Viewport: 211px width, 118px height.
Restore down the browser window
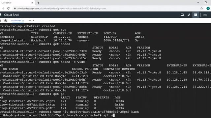point(206,2)
